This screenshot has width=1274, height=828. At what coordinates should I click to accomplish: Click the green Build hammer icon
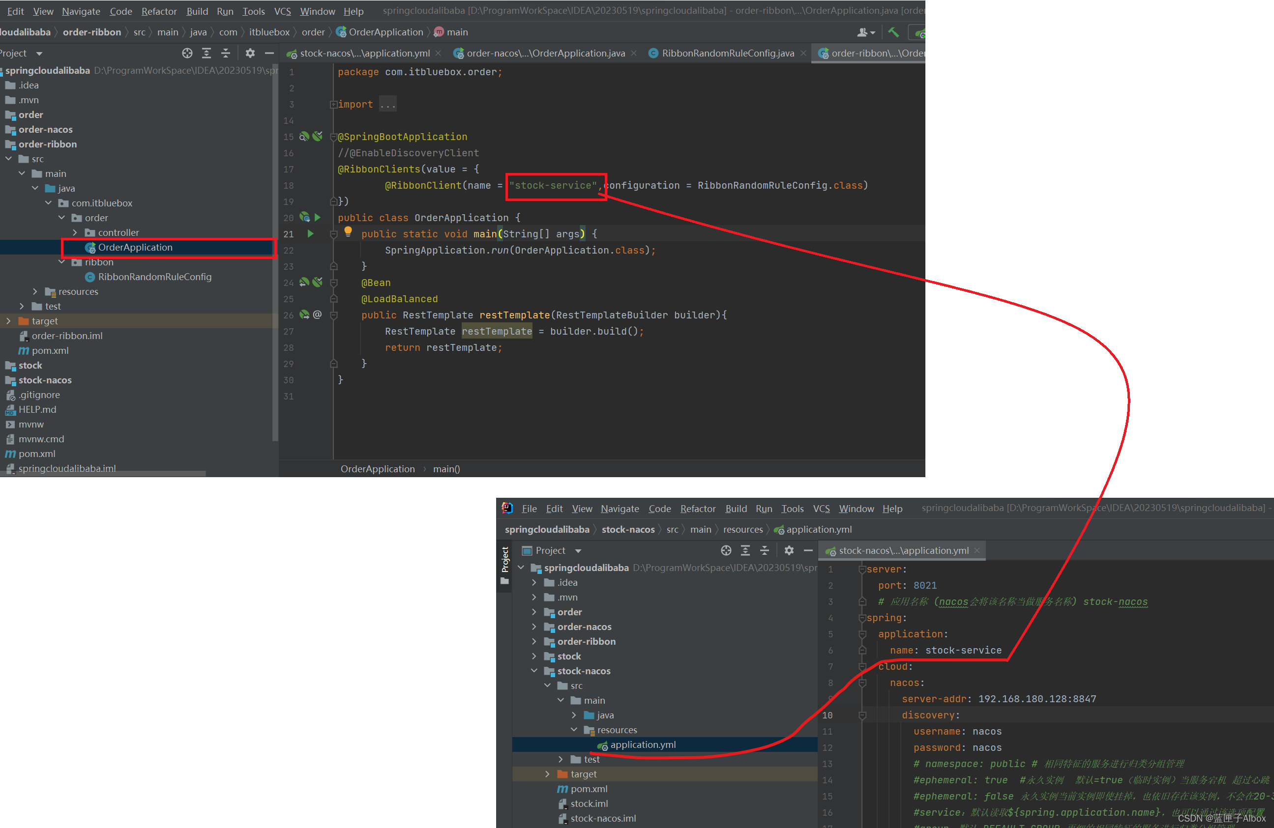[893, 32]
